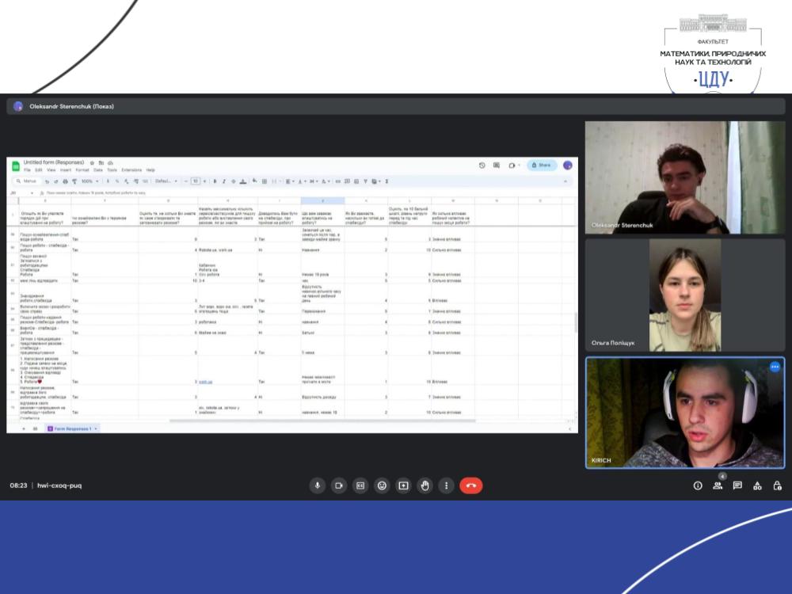The image size is (792, 594).
Task: Show the participants panel
Action: point(718,485)
